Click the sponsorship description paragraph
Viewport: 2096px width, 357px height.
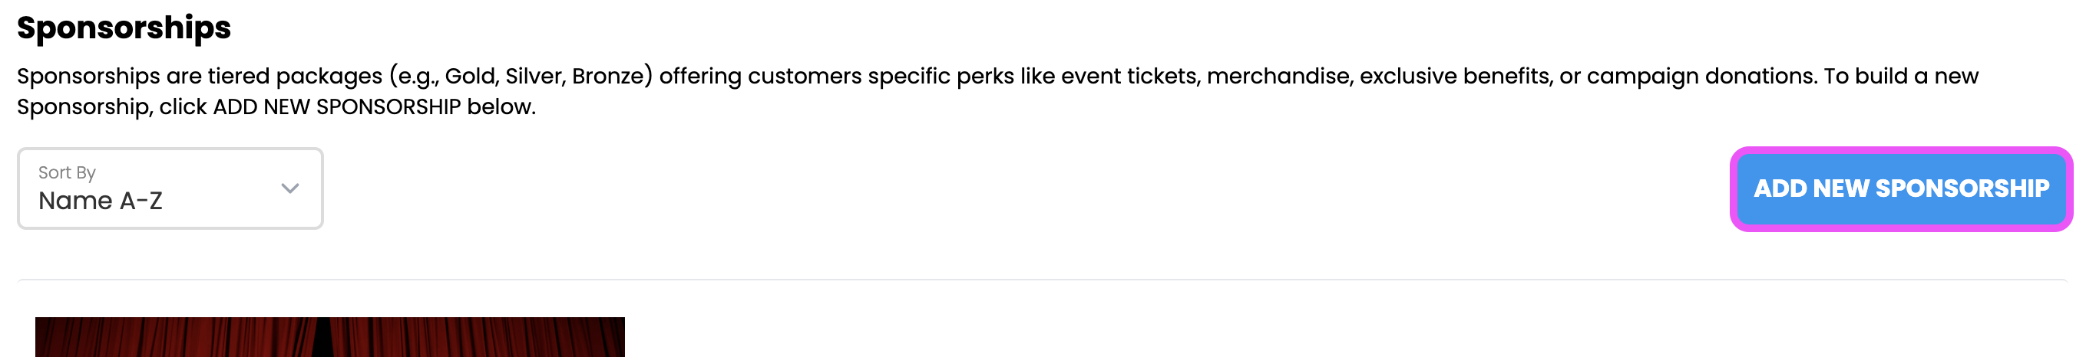click(997, 91)
